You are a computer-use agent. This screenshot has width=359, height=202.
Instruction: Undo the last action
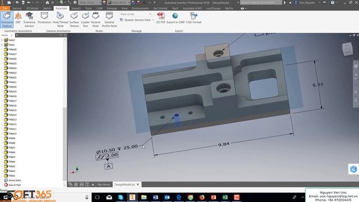pos(29,2)
